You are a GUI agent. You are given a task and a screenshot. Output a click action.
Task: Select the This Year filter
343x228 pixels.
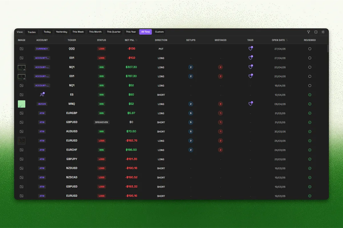131,32
